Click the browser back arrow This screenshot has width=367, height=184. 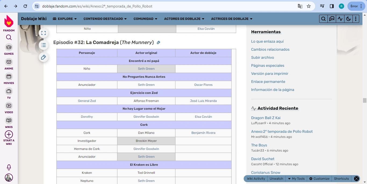point(6,6)
